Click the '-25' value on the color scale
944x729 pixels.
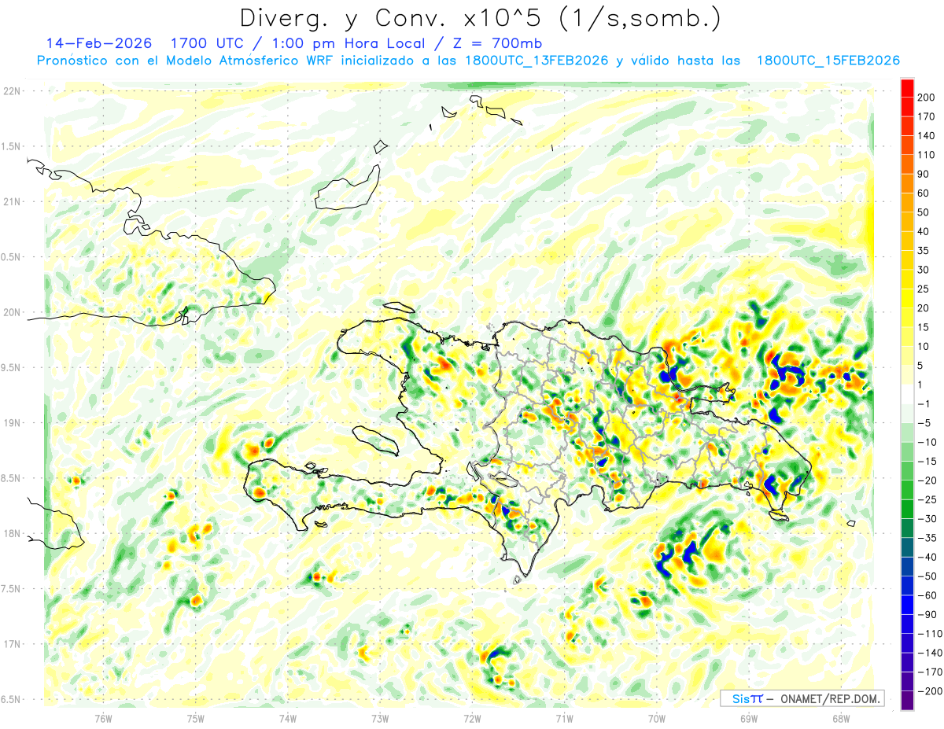[x=928, y=499]
